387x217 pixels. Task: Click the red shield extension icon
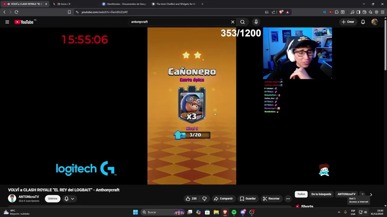(330, 12)
